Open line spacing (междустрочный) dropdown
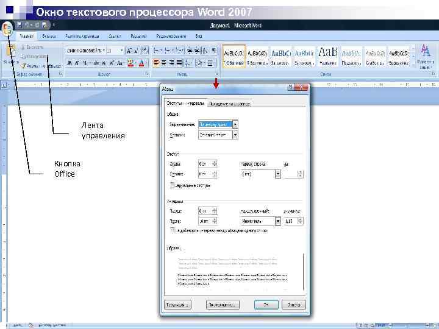Image resolution: width=439 pixels, height=329 pixels. (x=278, y=221)
